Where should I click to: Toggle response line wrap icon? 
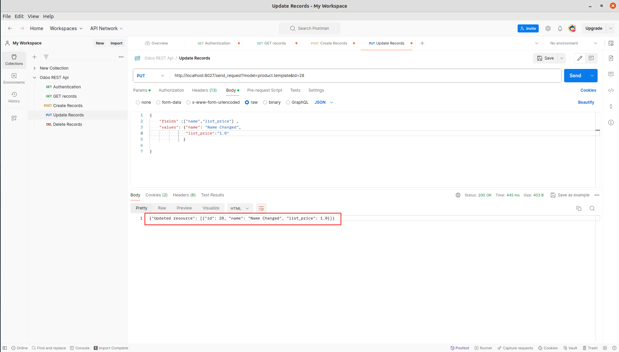(x=261, y=208)
